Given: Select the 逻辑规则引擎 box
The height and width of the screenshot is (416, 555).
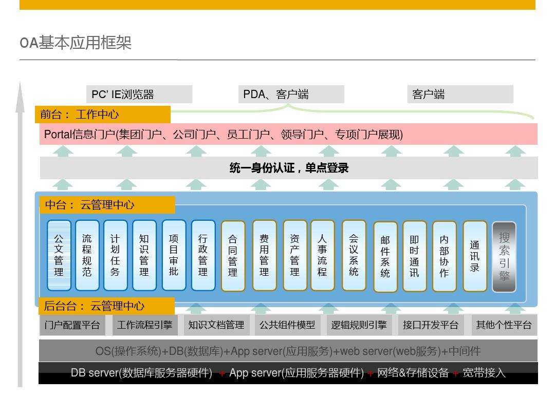Looking at the screenshot, I should 359,325.
